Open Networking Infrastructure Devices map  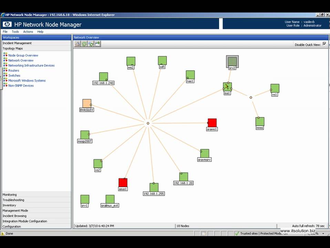pyautogui.click(x=31, y=65)
